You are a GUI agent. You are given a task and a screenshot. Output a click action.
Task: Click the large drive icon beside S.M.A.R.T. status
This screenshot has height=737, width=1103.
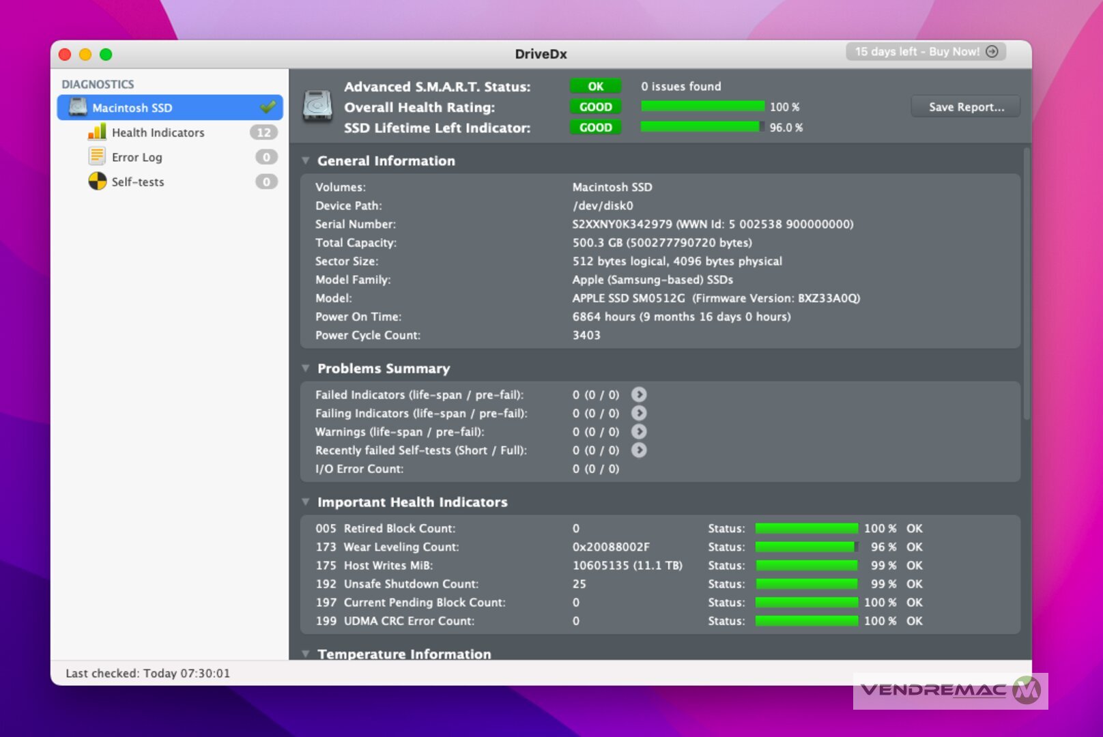click(x=317, y=106)
